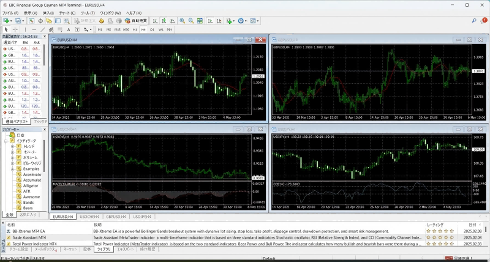Open the チャート (C) menu

point(67,13)
